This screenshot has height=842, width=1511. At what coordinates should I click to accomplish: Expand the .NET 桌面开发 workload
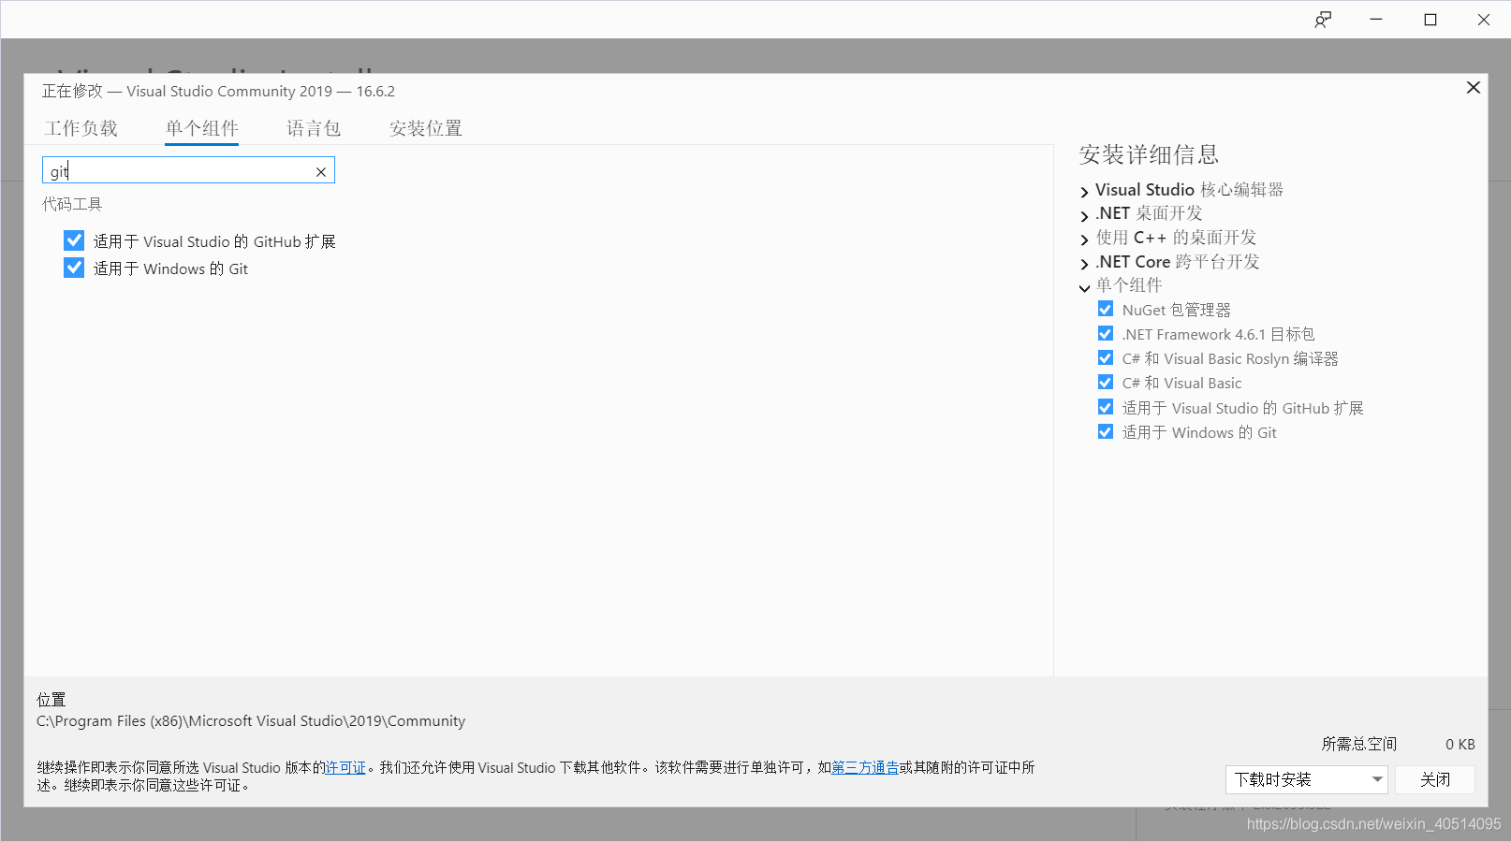pyautogui.click(x=1083, y=214)
